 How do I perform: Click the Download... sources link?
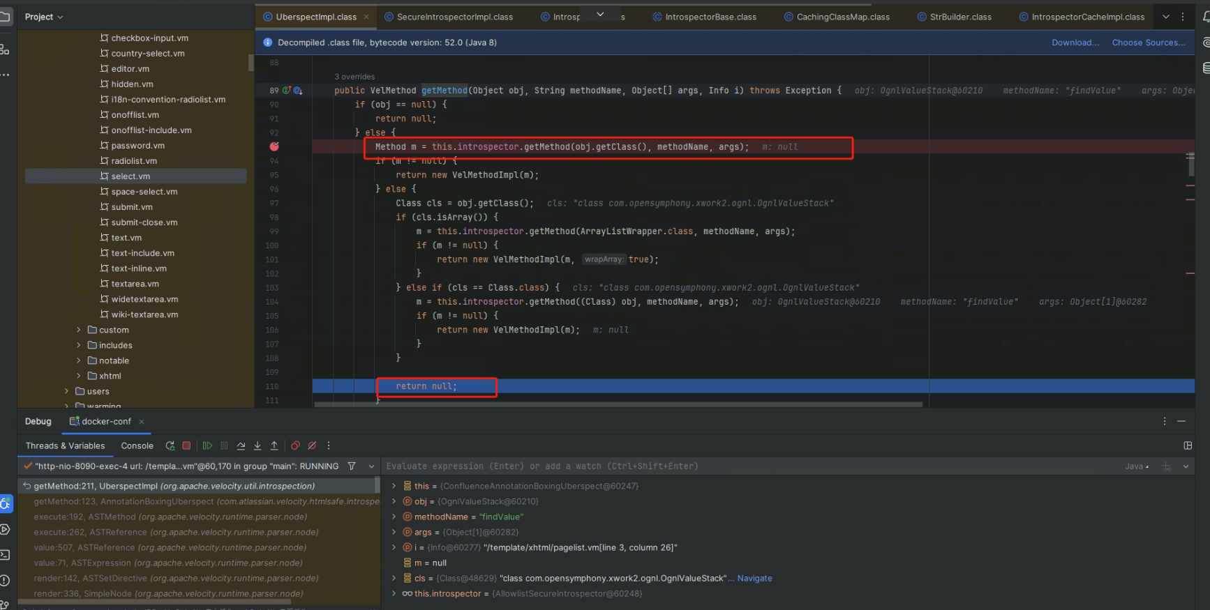click(x=1075, y=43)
